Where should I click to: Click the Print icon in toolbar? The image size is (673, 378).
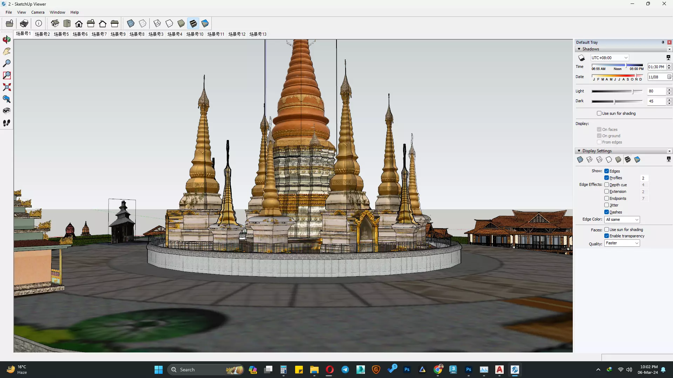(24, 23)
